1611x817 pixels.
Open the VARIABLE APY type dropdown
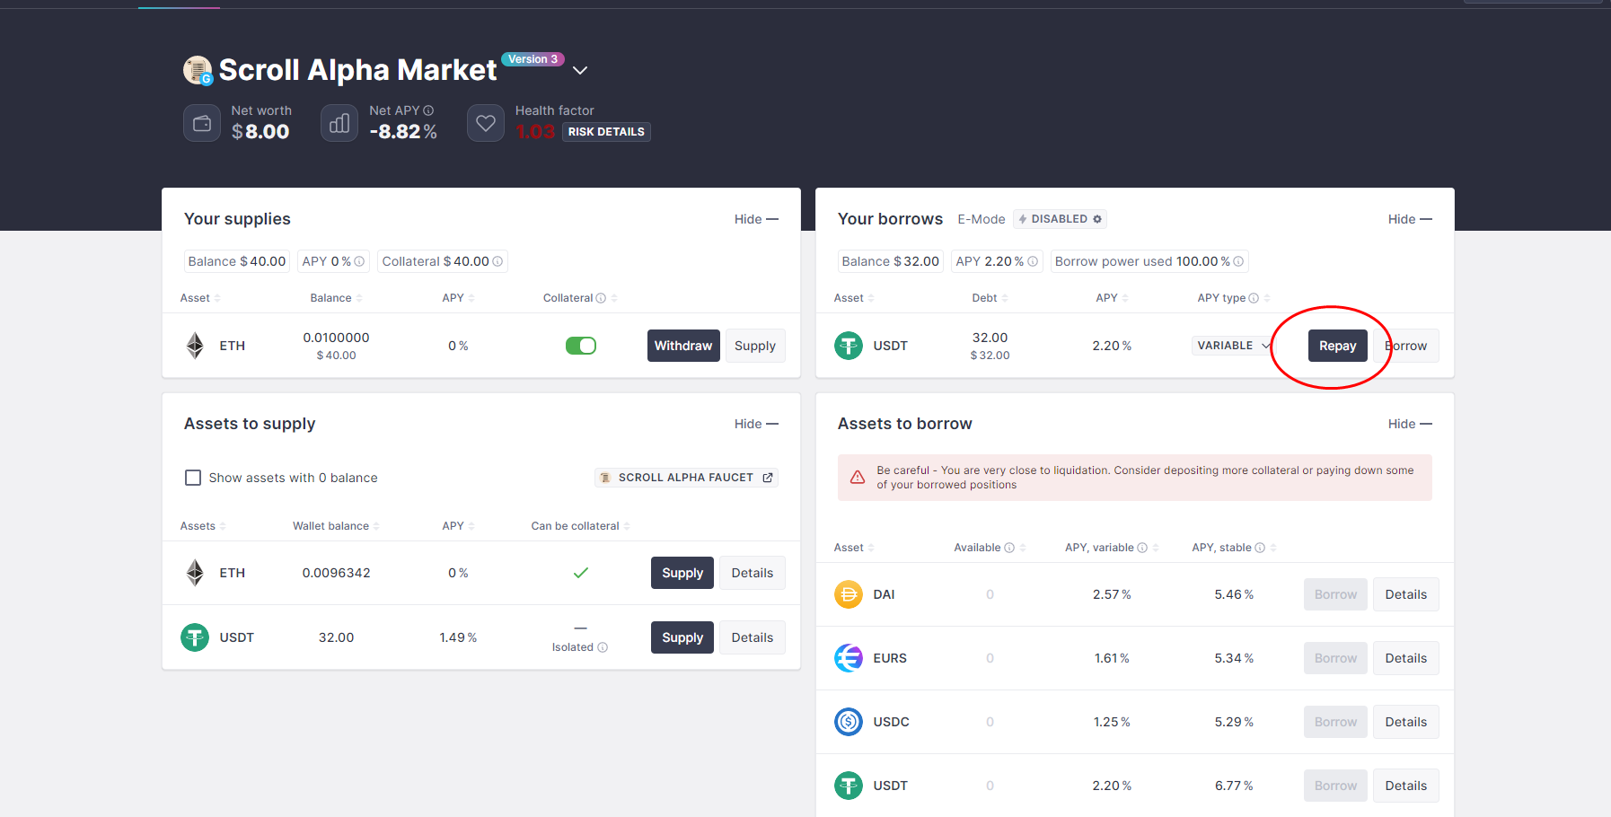pyautogui.click(x=1233, y=346)
